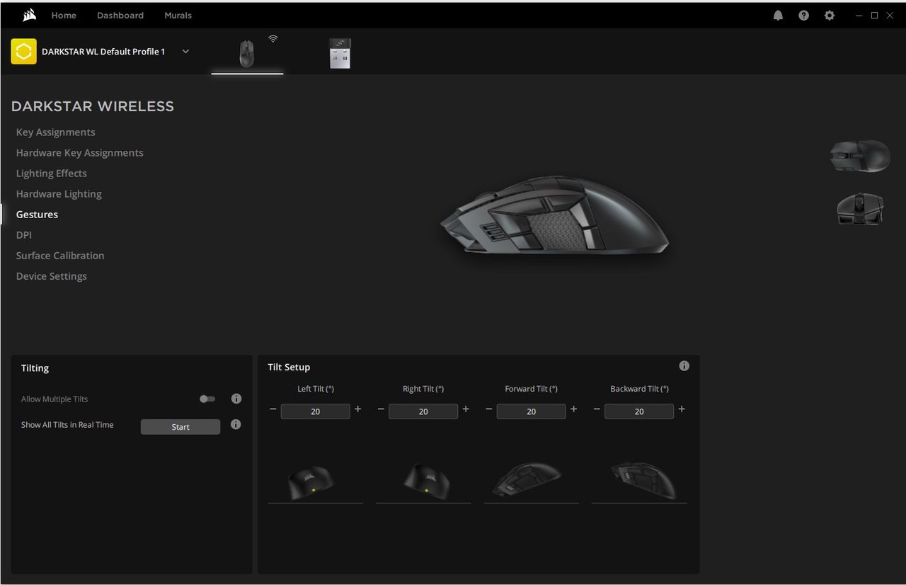Click the large Darkstar mouse preview image
906x585 pixels.
click(x=554, y=216)
